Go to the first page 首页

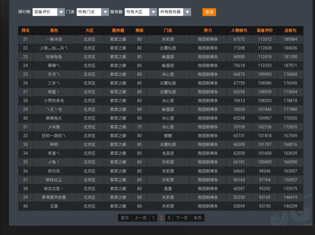point(125,218)
